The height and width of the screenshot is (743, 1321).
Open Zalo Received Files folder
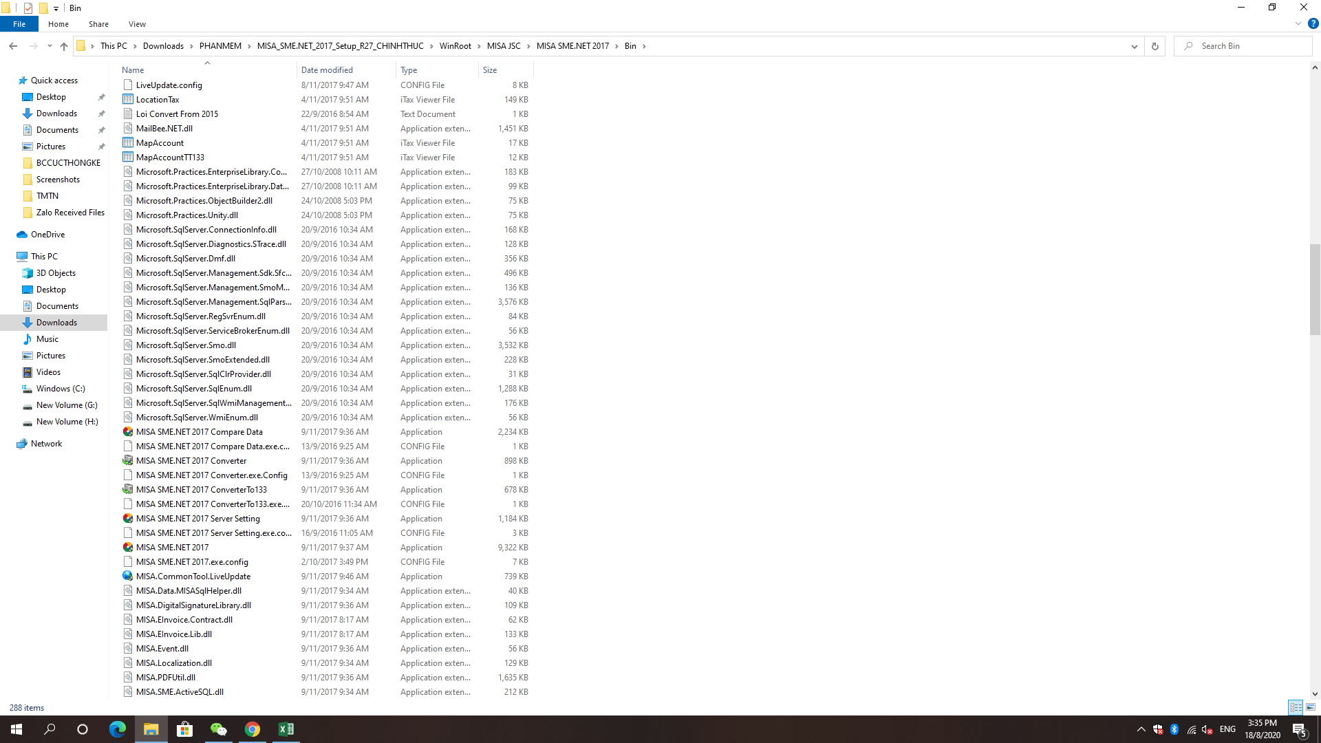point(70,213)
